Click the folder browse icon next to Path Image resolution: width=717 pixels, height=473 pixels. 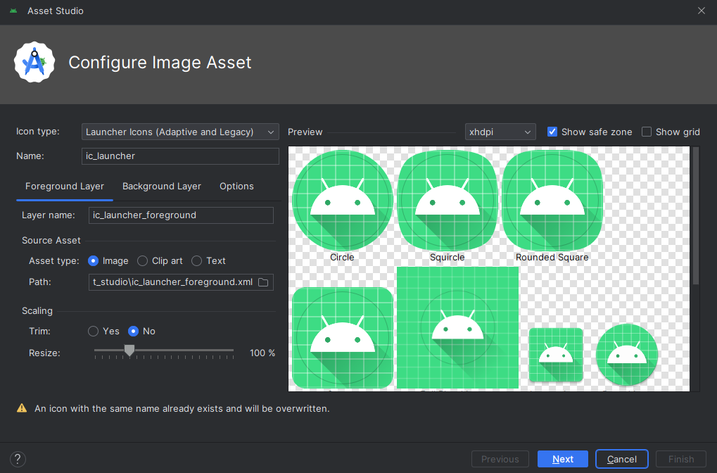(x=263, y=282)
